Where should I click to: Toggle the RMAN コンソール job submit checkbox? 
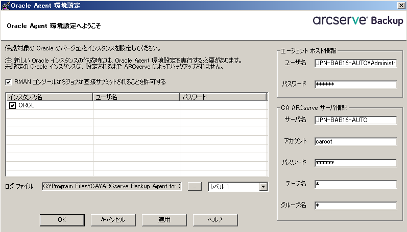8,82
